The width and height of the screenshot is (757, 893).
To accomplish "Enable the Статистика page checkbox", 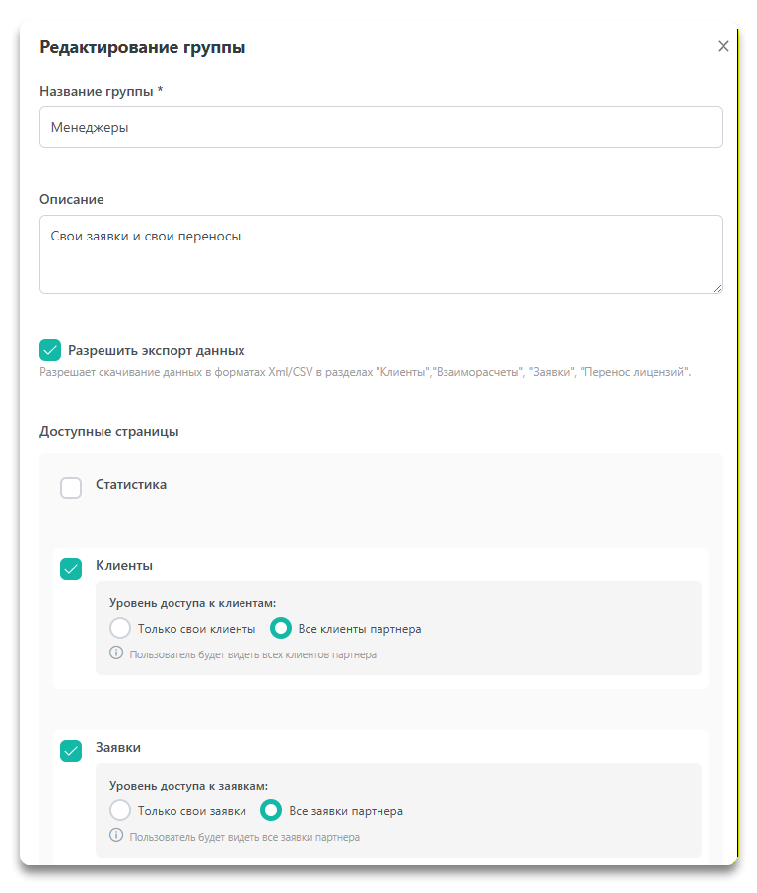I will coord(71,488).
